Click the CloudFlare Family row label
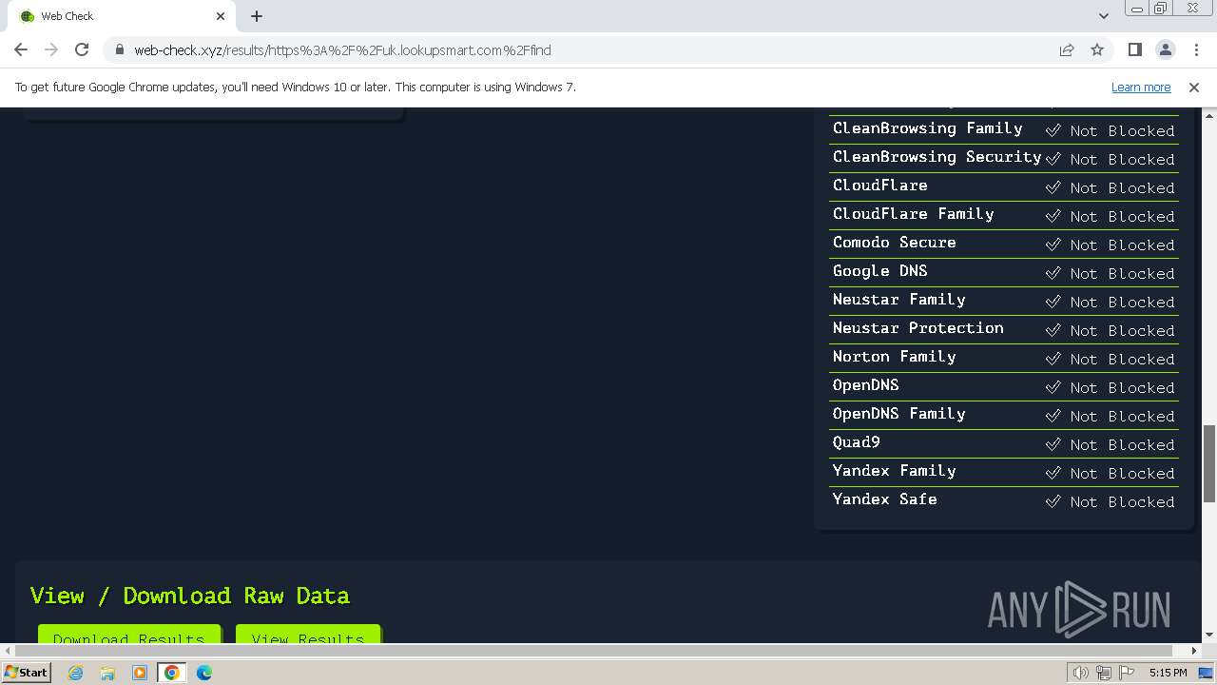This screenshot has height=685, width=1217. [x=913, y=214]
